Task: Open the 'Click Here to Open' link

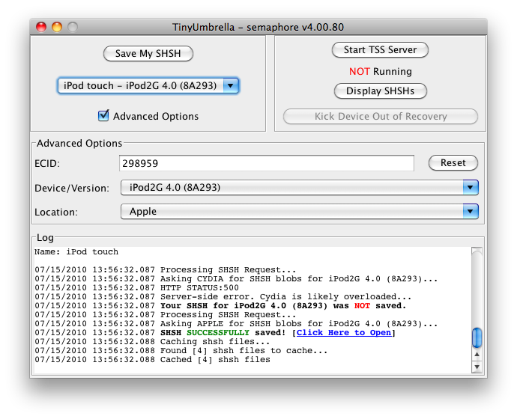Action: click(x=343, y=332)
